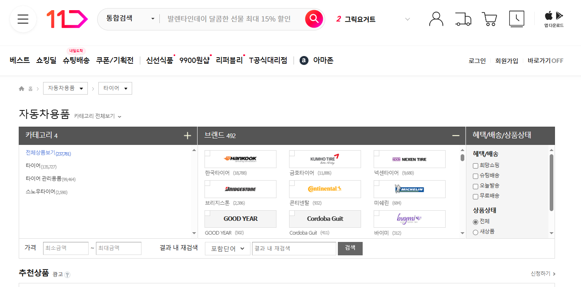The width and height of the screenshot is (581, 287).
Task: Expand the 타이어 breadcrumb dropdown
Action: coord(115,88)
